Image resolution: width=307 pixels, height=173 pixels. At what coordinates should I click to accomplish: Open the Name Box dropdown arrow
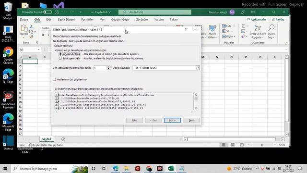39,49
